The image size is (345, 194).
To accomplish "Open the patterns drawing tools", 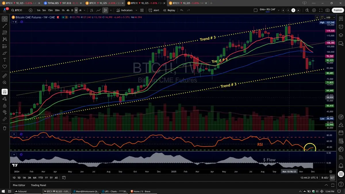I will [x=5, y=39].
